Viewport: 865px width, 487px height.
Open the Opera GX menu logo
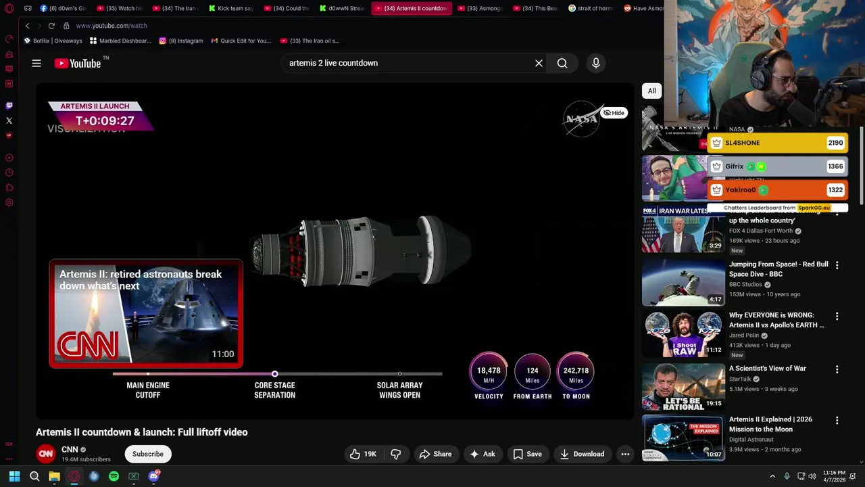point(9,8)
